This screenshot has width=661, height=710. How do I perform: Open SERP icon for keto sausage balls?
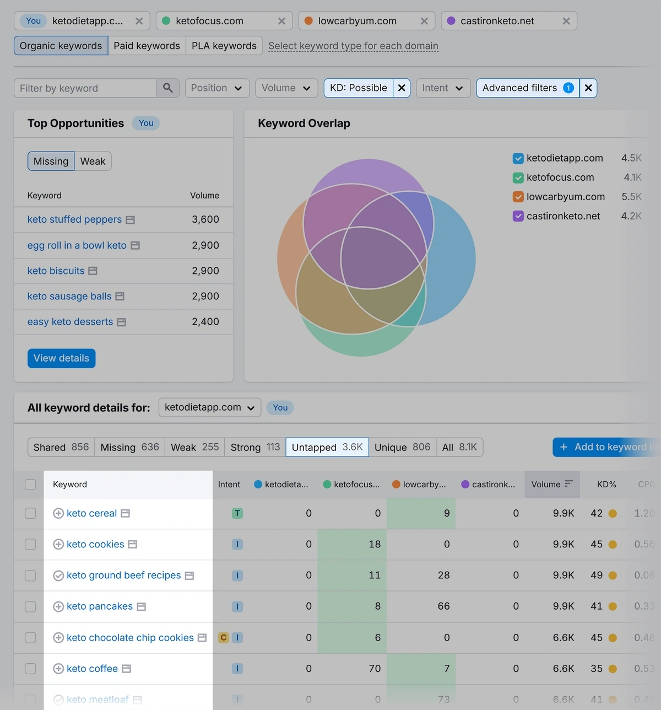(x=120, y=297)
